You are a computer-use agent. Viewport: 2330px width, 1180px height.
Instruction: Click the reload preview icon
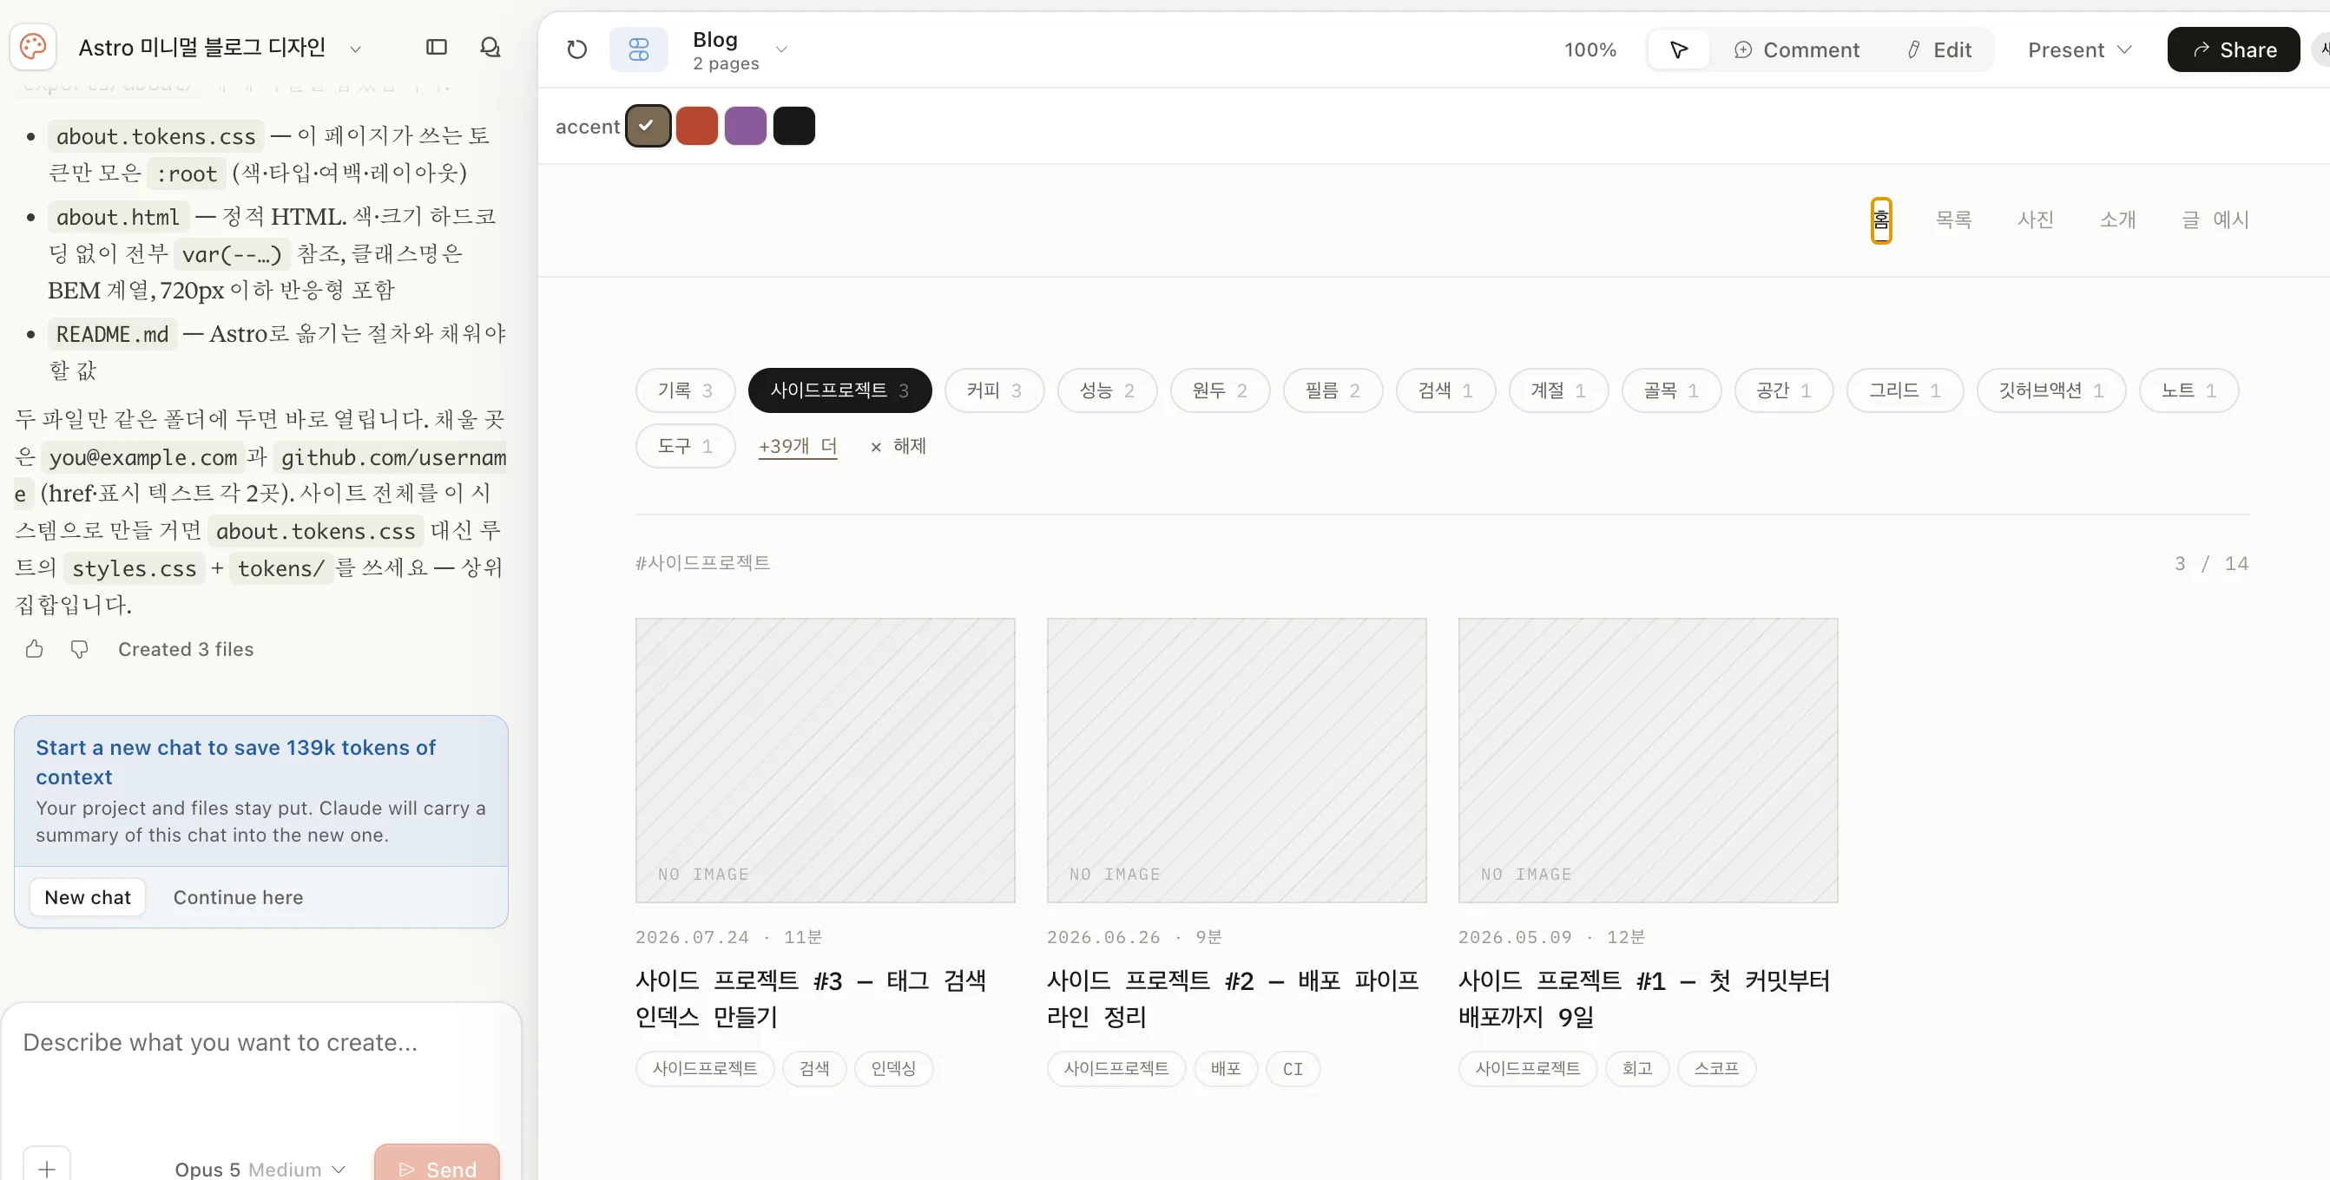click(577, 49)
